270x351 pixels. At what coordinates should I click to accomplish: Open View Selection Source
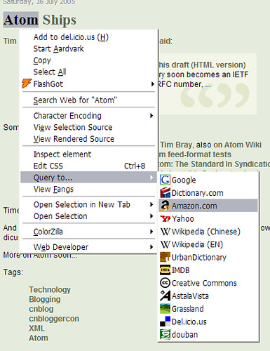click(88, 127)
